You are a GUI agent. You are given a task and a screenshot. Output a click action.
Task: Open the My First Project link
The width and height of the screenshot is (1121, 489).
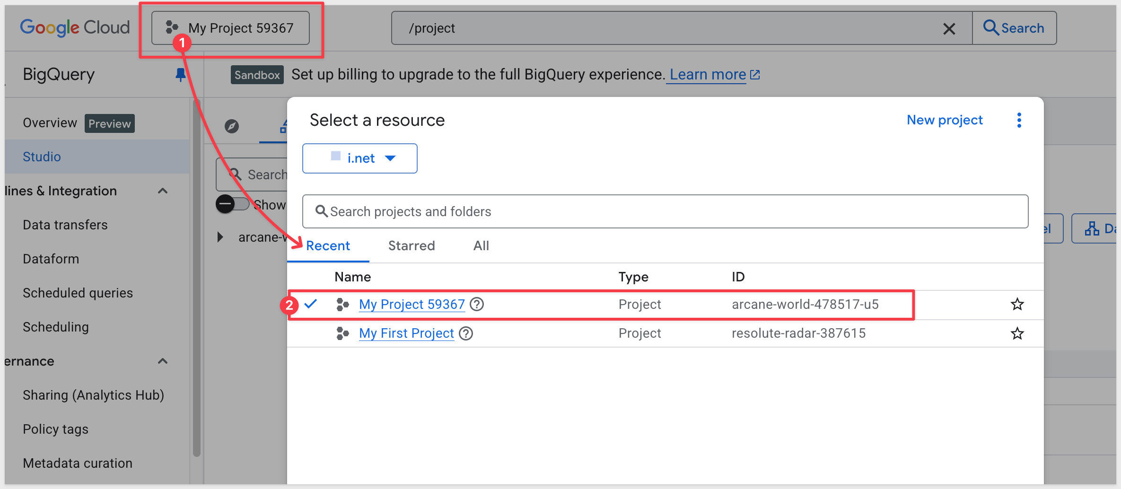(x=406, y=333)
